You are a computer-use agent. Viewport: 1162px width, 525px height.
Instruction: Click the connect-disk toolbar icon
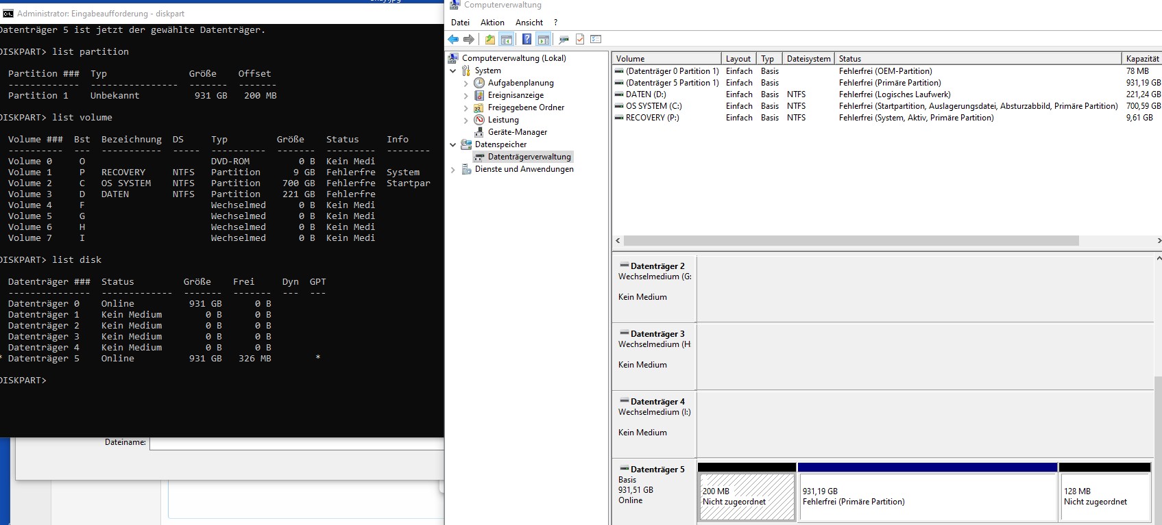564,40
